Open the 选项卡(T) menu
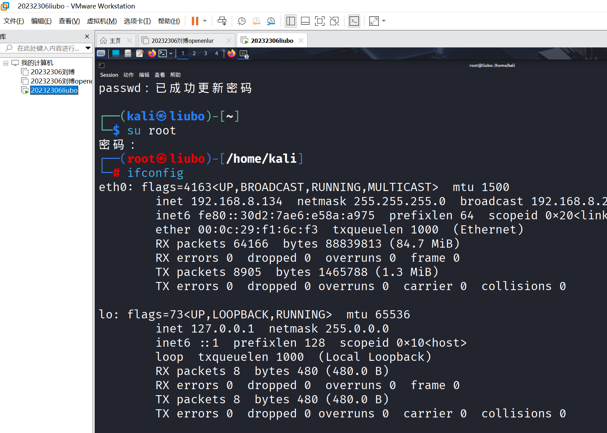 (137, 21)
